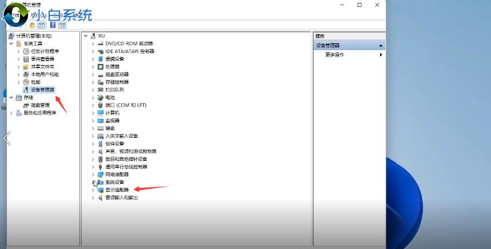Image resolution: width=491 pixels, height=249 pixels.
Task: Click the 任务计划程序 clock icon
Action: [26, 51]
